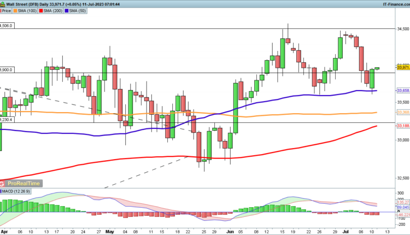The width and height of the screenshot is (410, 235).
Task: Open the SMA (100) indicator settings
Action: (31, 10)
